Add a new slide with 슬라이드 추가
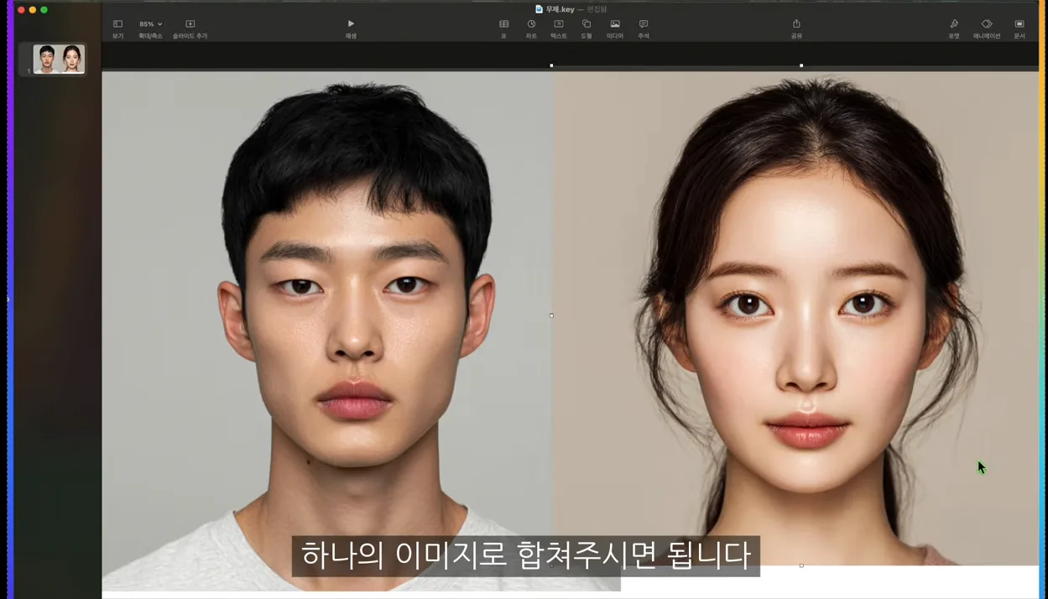 [190, 29]
